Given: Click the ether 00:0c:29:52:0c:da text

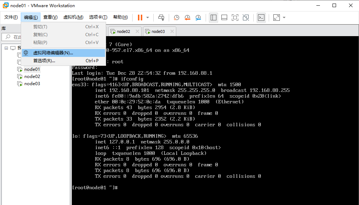Looking at the screenshot, I should [x=128, y=102].
